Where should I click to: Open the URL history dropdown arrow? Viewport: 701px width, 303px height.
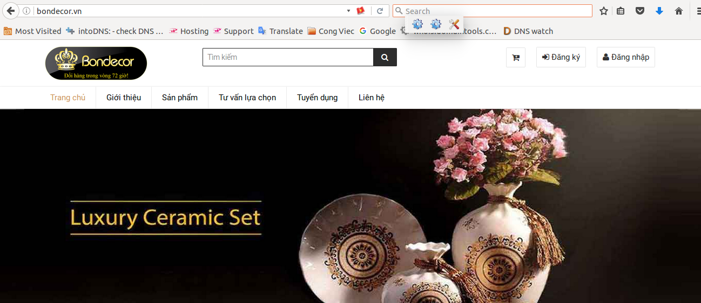click(349, 11)
